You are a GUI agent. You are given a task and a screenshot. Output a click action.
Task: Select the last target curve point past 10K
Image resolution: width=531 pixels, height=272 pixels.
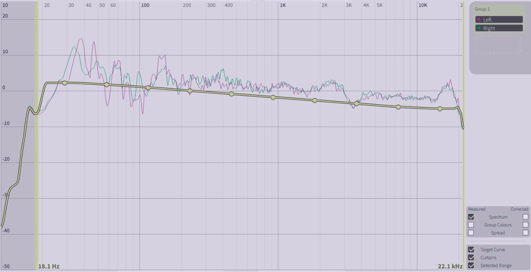[x=440, y=109]
